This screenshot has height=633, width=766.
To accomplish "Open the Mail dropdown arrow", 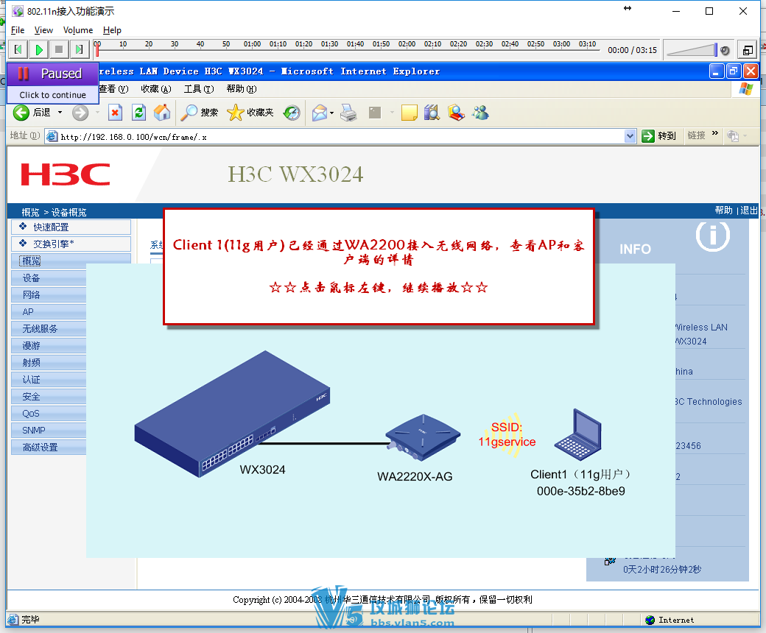I will 331,113.
